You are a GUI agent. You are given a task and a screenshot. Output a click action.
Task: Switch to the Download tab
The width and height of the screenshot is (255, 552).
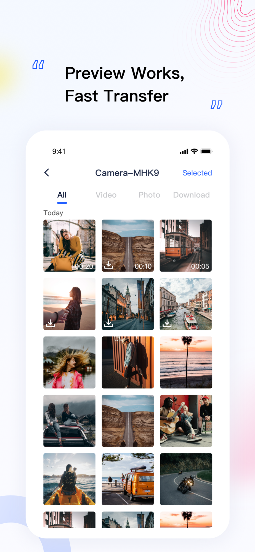point(192,195)
